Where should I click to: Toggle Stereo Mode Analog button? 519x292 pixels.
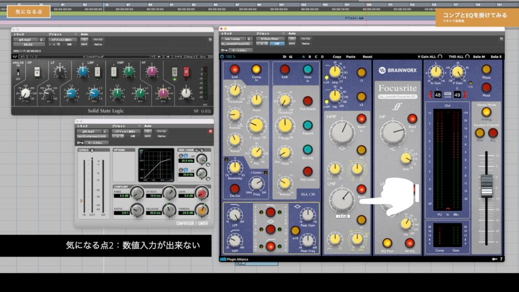tap(486, 112)
